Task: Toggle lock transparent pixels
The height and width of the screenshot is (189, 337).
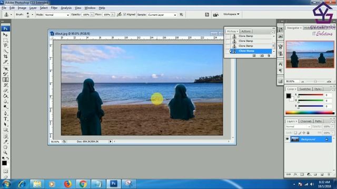Action: tap(295, 133)
